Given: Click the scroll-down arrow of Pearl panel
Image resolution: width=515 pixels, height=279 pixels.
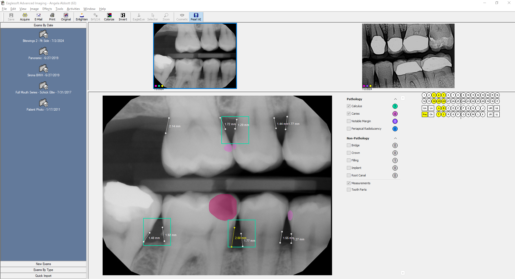Looking at the screenshot, I should click(x=403, y=273).
